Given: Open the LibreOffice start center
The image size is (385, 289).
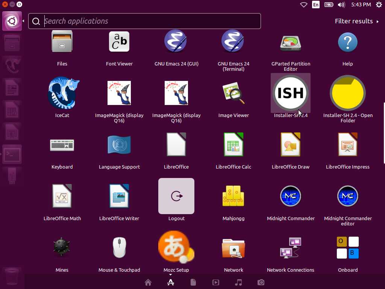Looking at the screenshot, I should pos(176,144).
